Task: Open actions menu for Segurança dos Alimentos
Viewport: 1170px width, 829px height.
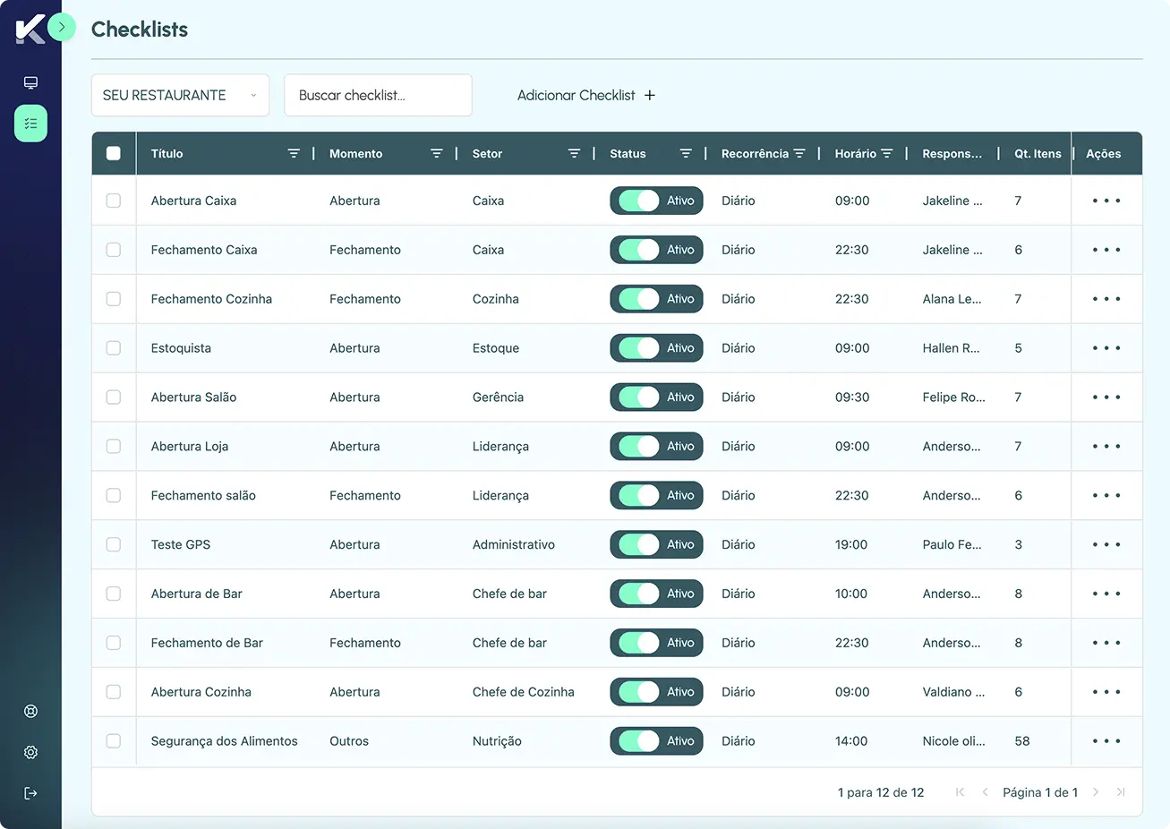Action: 1106,741
